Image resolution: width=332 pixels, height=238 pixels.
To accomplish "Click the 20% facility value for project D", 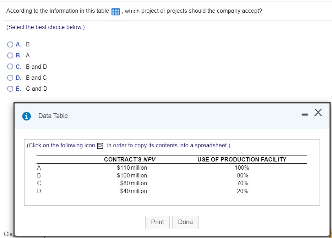I will point(243,191).
